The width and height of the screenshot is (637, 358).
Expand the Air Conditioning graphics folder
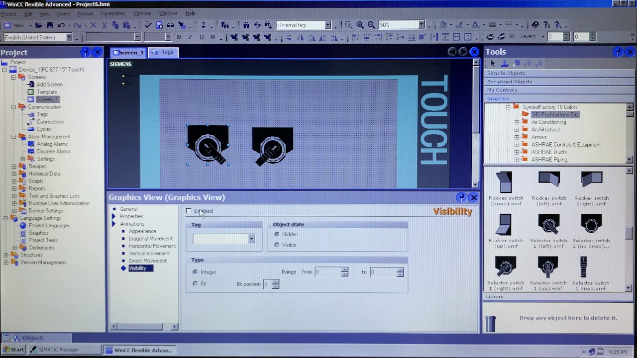coord(517,122)
